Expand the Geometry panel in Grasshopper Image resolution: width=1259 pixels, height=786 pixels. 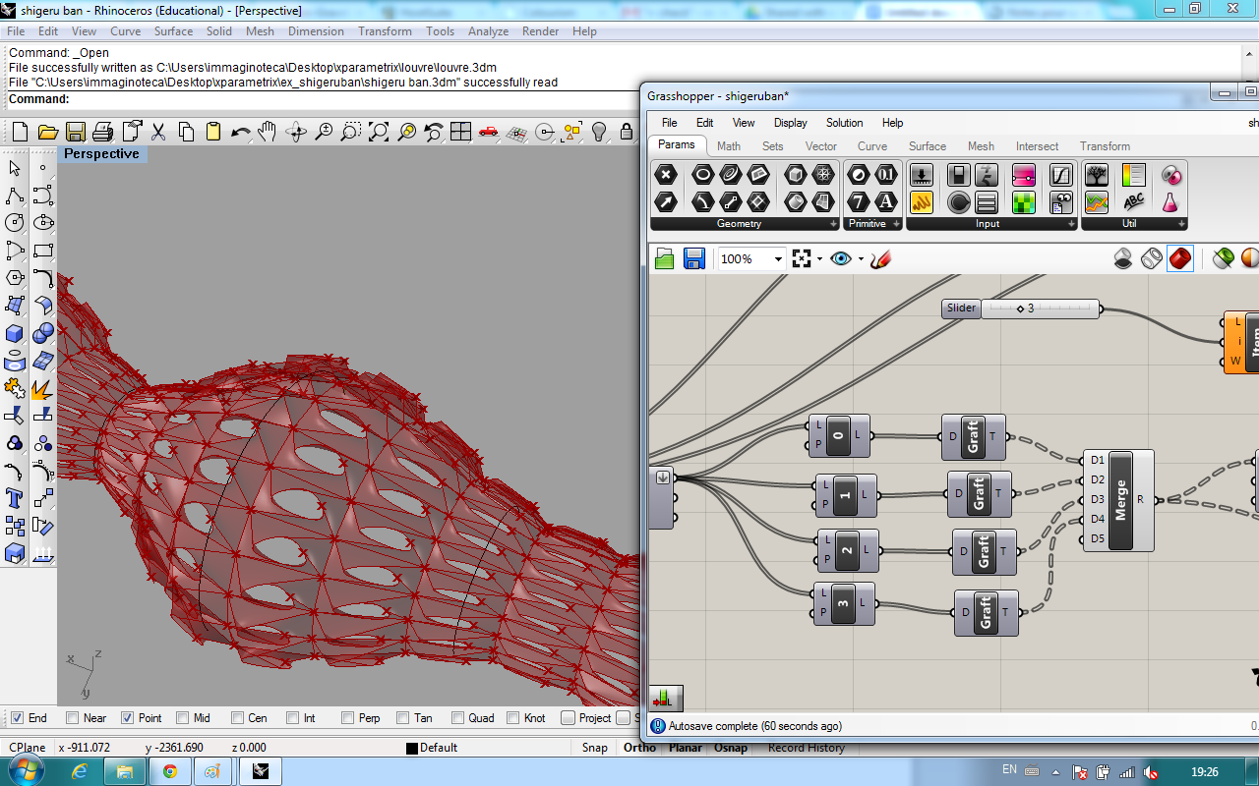click(833, 224)
